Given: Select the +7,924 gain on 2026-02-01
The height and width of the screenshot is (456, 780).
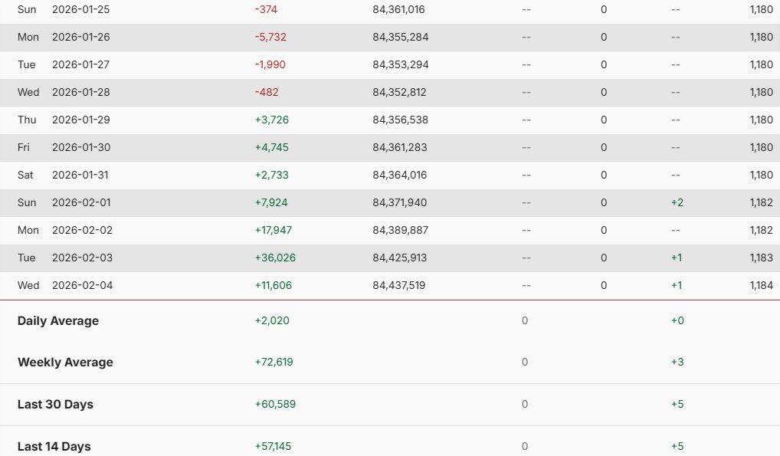Looking at the screenshot, I should (x=271, y=202).
